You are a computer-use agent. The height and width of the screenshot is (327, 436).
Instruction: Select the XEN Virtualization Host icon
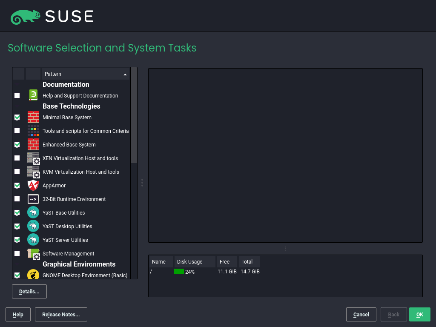click(33, 158)
